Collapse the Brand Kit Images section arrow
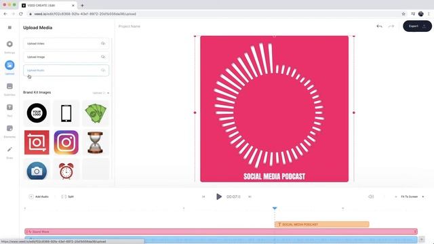The height and width of the screenshot is (244, 434). [x=108, y=93]
